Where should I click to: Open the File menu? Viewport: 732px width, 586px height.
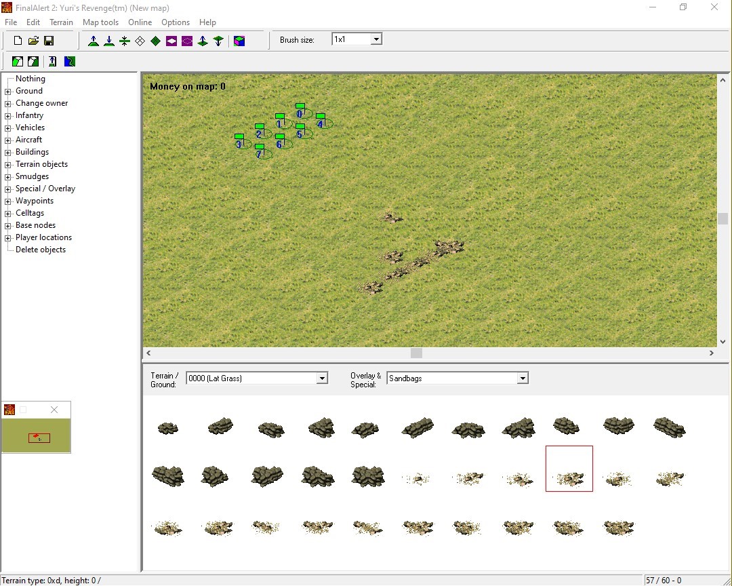pos(11,22)
